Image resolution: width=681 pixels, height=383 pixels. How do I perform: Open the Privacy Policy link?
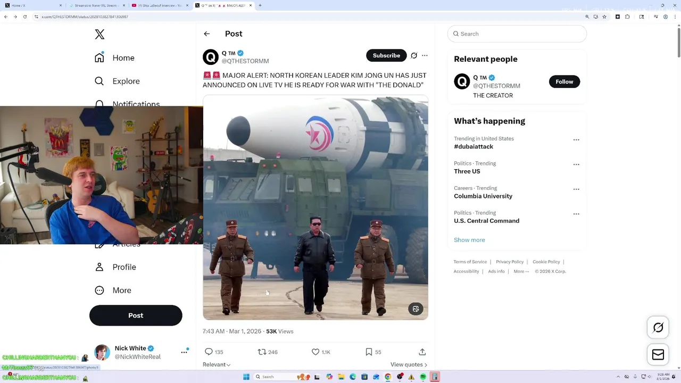[510, 262]
